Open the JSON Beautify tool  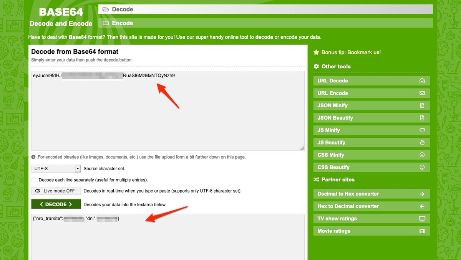(x=371, y=118)
